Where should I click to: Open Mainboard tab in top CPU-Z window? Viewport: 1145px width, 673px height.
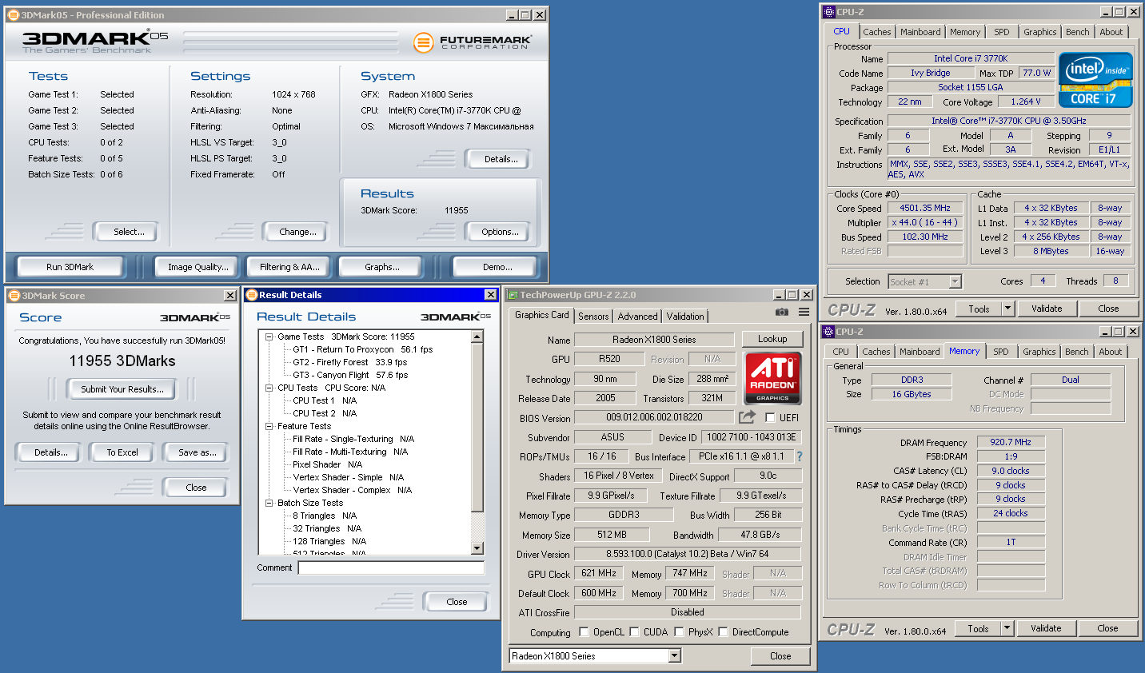tap(920, 32)
